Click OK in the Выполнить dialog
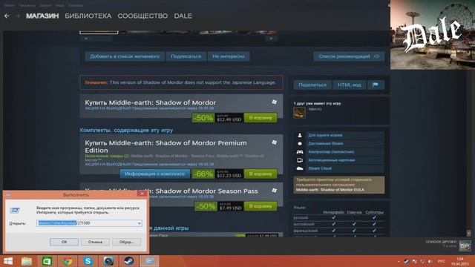475x267 pixels. (65, 242)
